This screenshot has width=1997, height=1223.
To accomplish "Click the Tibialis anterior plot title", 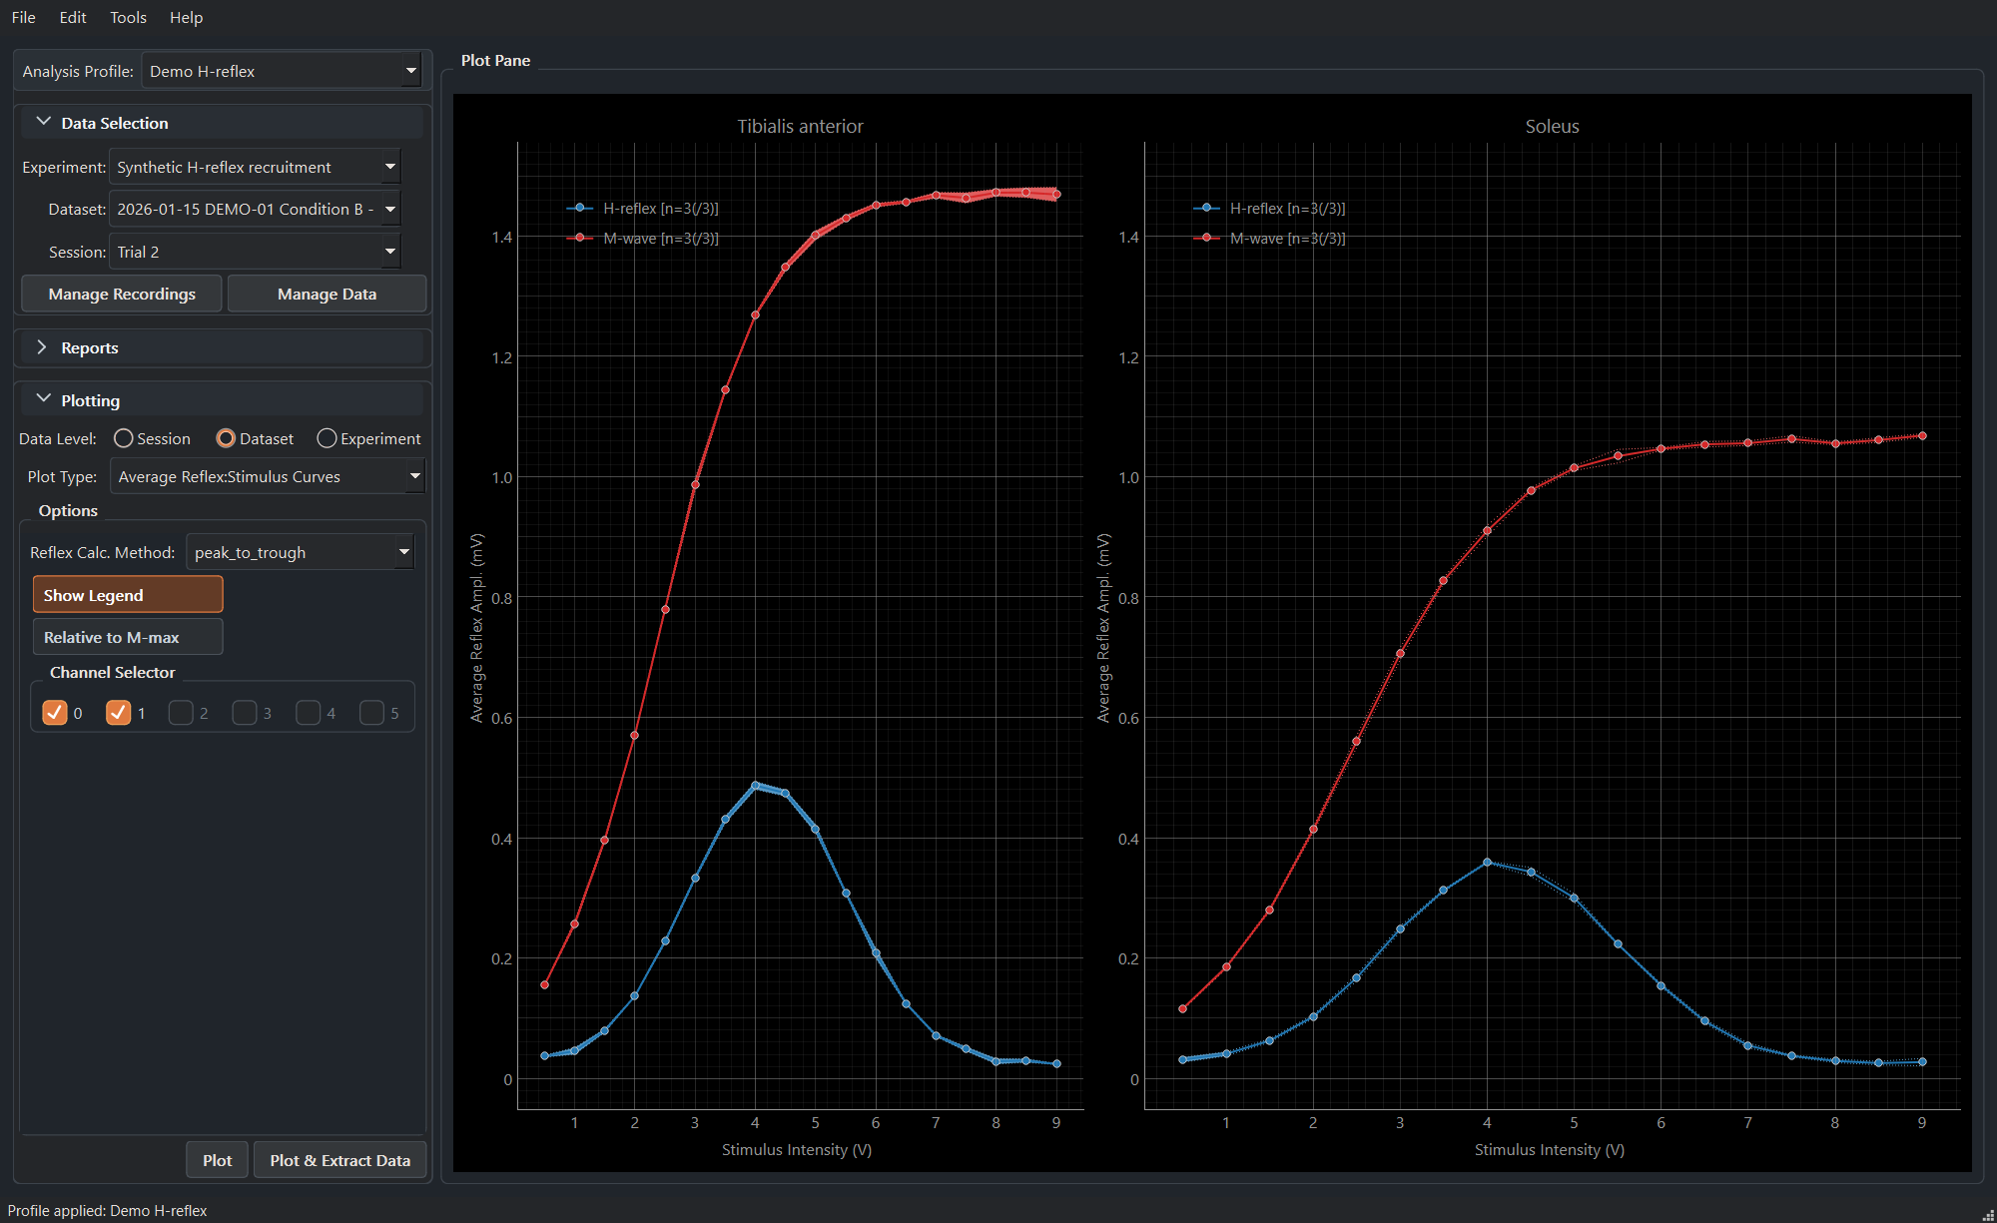I will (800, 126).
